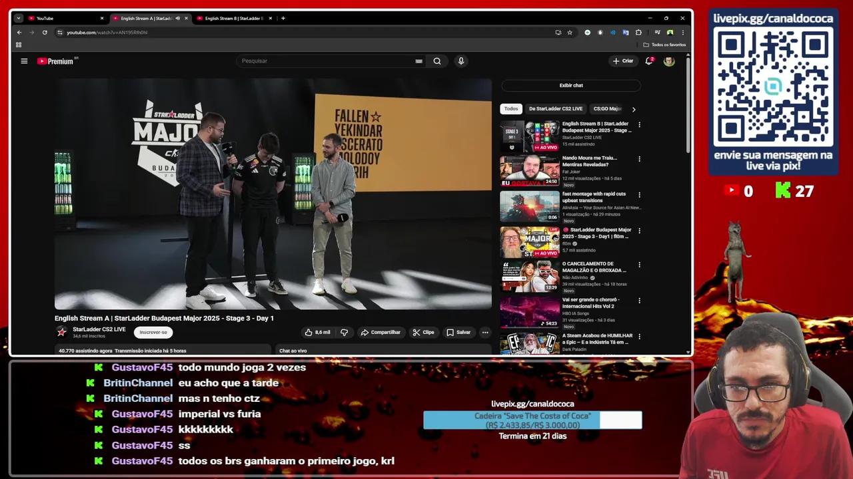Viewport: 853px width, 479px height.
Task: Close the first YouTube tab
Action: point(102,18)
